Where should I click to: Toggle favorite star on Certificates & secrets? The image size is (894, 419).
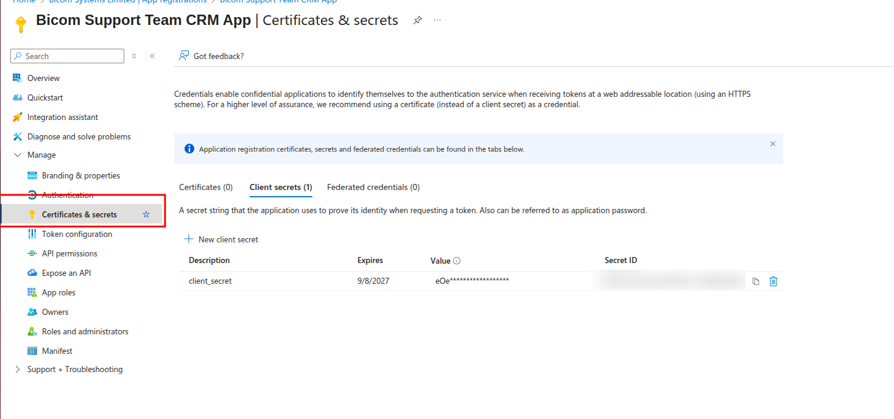[146, 214]
